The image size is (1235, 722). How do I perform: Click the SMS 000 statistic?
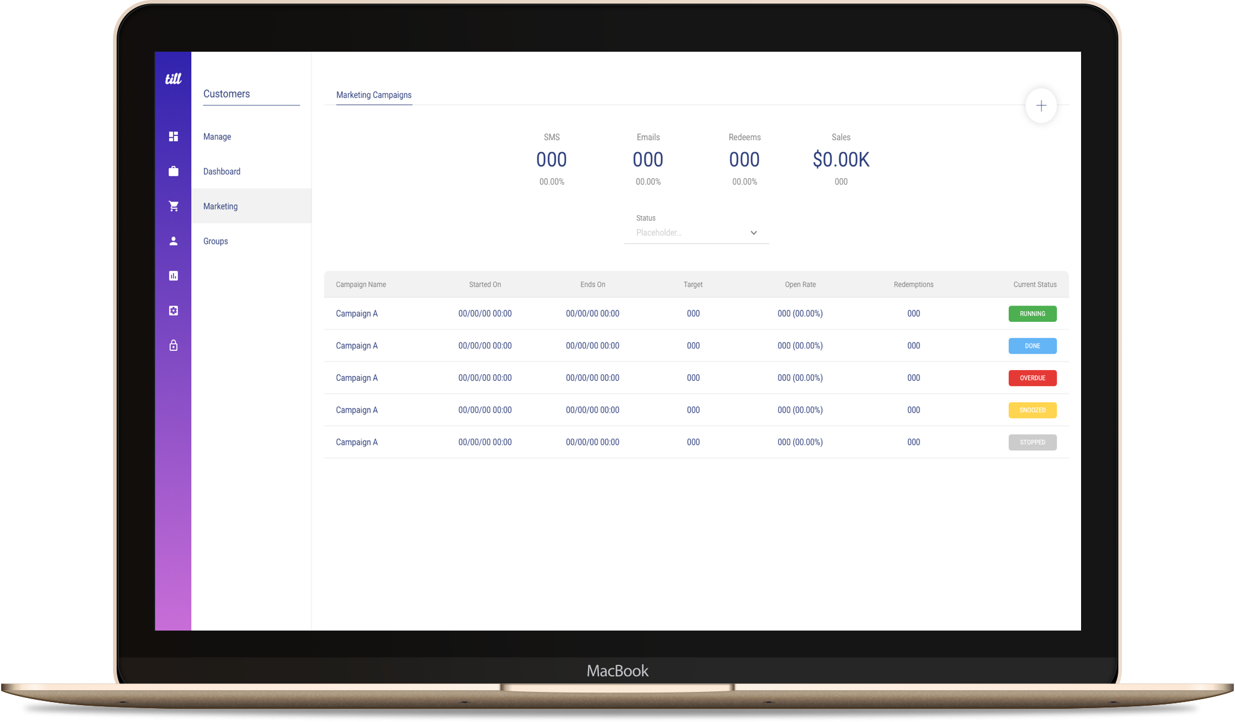pyautogui.click(x=551, y=159)
